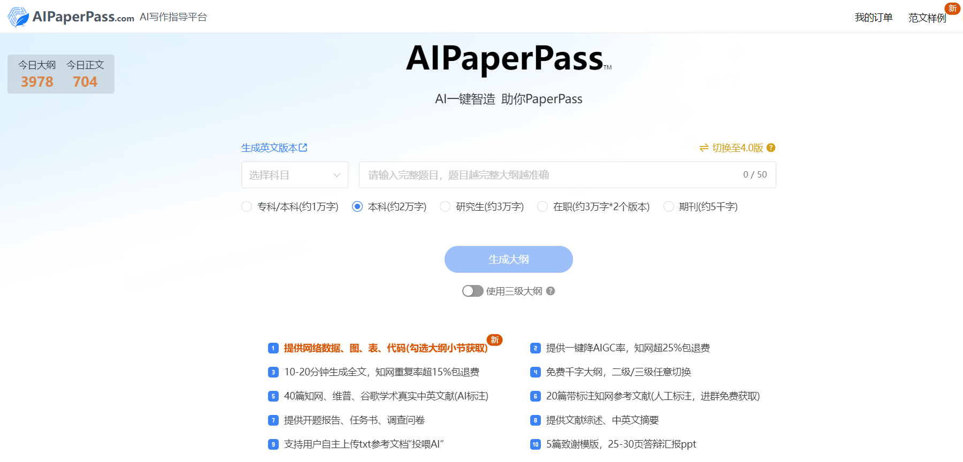The width and height of the screenshot is (963, 462).
Task: Click the external-link icon beside 生成英文版本
Action: tap(303, 148)
